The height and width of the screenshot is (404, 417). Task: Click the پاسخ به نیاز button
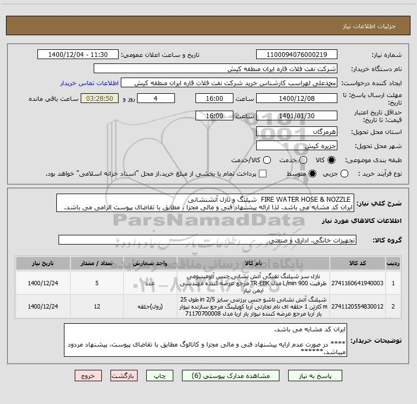pyautogui.click(x=315, y=375)
